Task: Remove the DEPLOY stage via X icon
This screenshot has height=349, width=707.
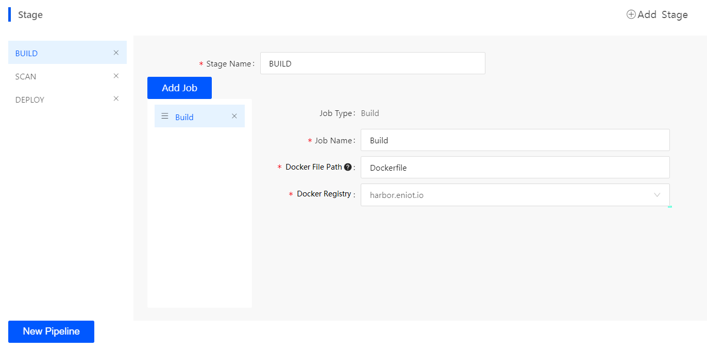Action: coord(116,98)
